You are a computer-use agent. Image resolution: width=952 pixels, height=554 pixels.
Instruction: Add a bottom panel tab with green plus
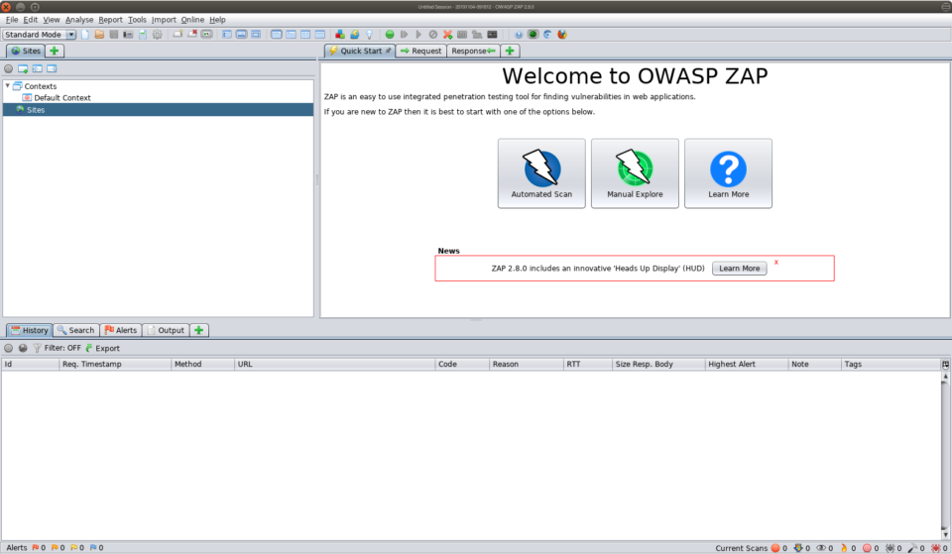198,330
